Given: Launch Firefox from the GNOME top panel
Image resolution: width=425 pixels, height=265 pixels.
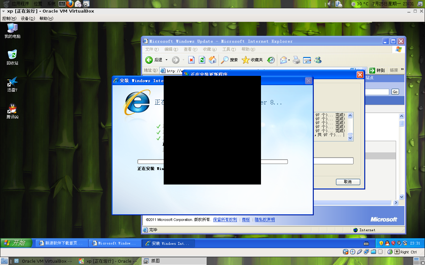Looking at the screenshot, I should [70, 4].
